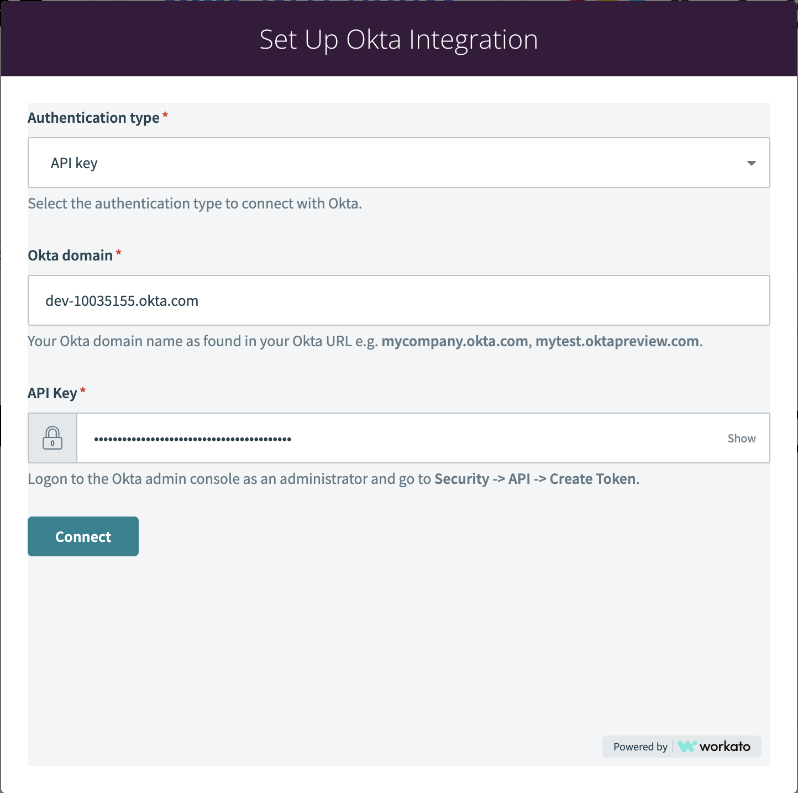
Task: Click the 'API Key' field label
Action: [x=53, y=393]
